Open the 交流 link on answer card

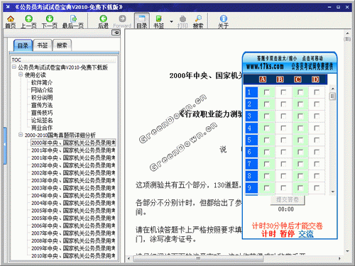click(x=306, y=234)
